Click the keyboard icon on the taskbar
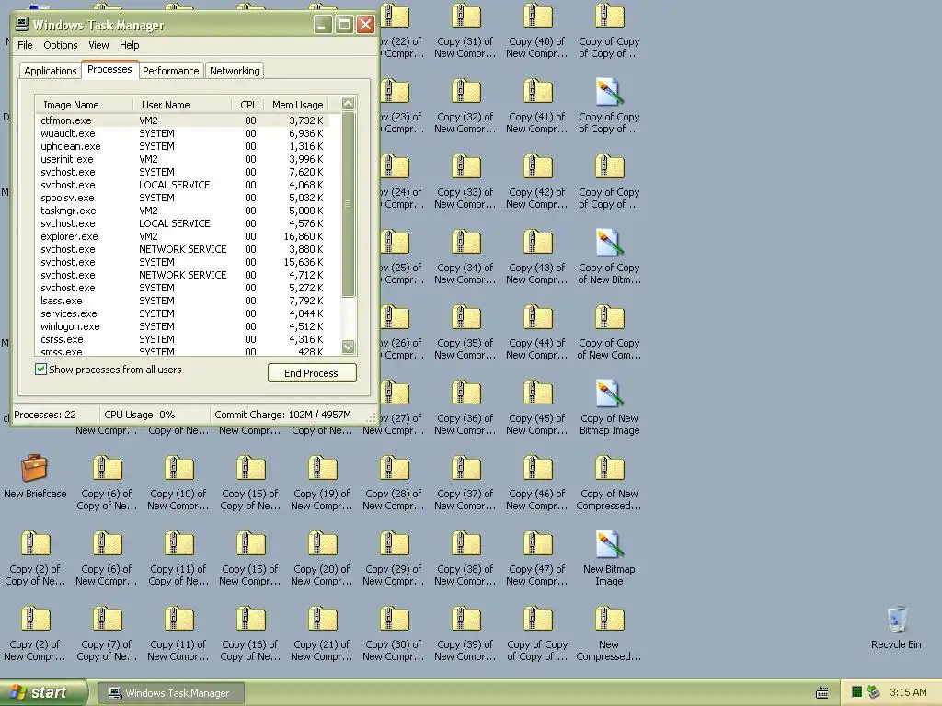This screenshot has height=706, width=942. click(822, 693)
